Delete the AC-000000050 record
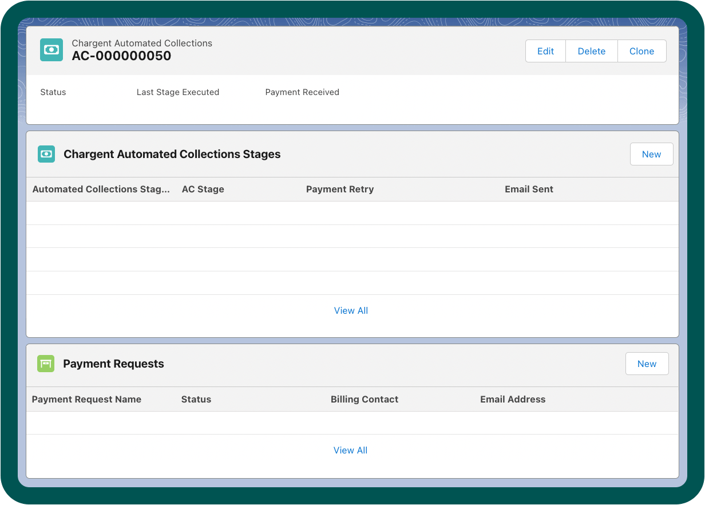 point(592,51)
